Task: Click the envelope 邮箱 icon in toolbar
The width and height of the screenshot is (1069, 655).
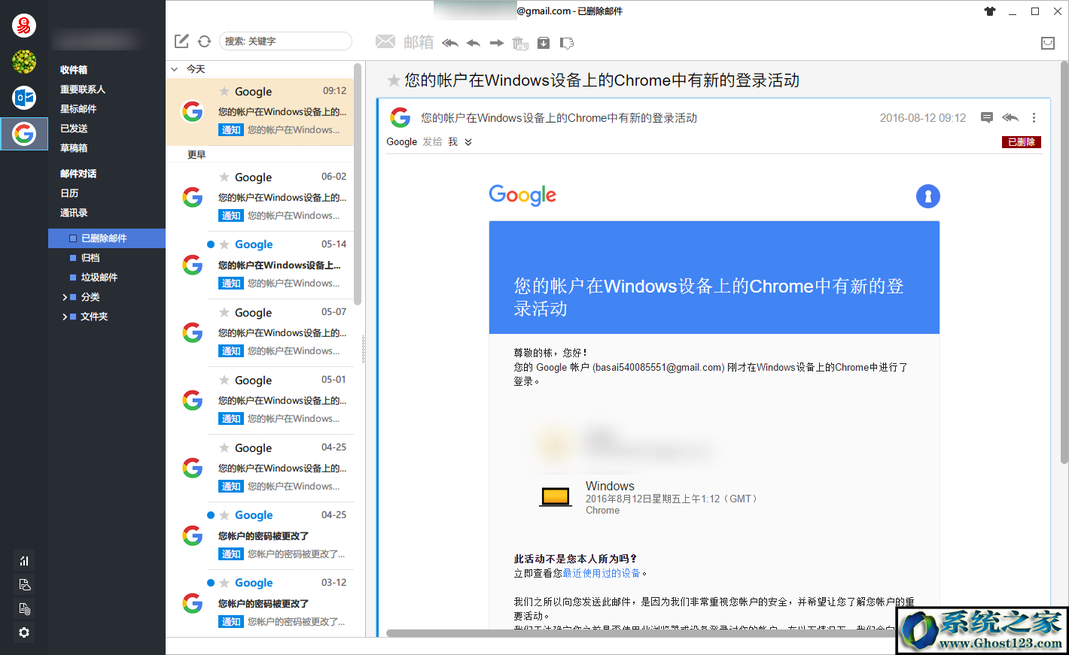Action: click(385, 41)
